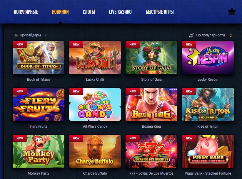Click the Rise of Triton title link
Screen dimensions: 242x179
[x=208, y=126]
